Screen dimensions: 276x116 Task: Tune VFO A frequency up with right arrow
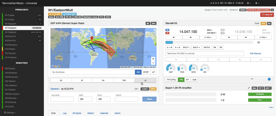191,37
